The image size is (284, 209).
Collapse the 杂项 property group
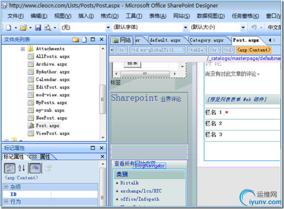pyautogui.click(x=6, y=187)
